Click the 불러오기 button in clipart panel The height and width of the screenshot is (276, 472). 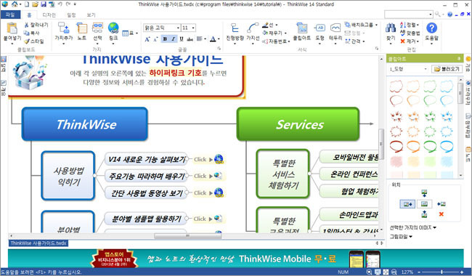click(447, 69)
